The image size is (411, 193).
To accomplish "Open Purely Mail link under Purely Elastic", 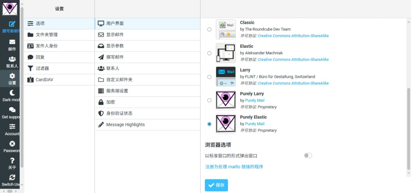I will tap(255, 124).
